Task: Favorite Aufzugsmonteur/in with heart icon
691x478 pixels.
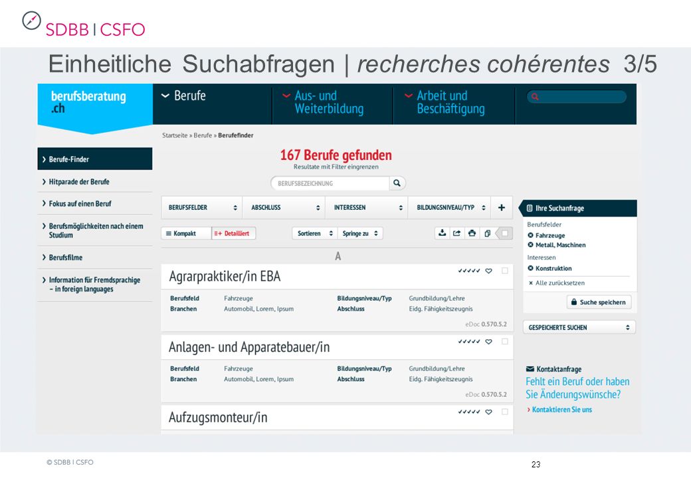Action: (489, 412)
